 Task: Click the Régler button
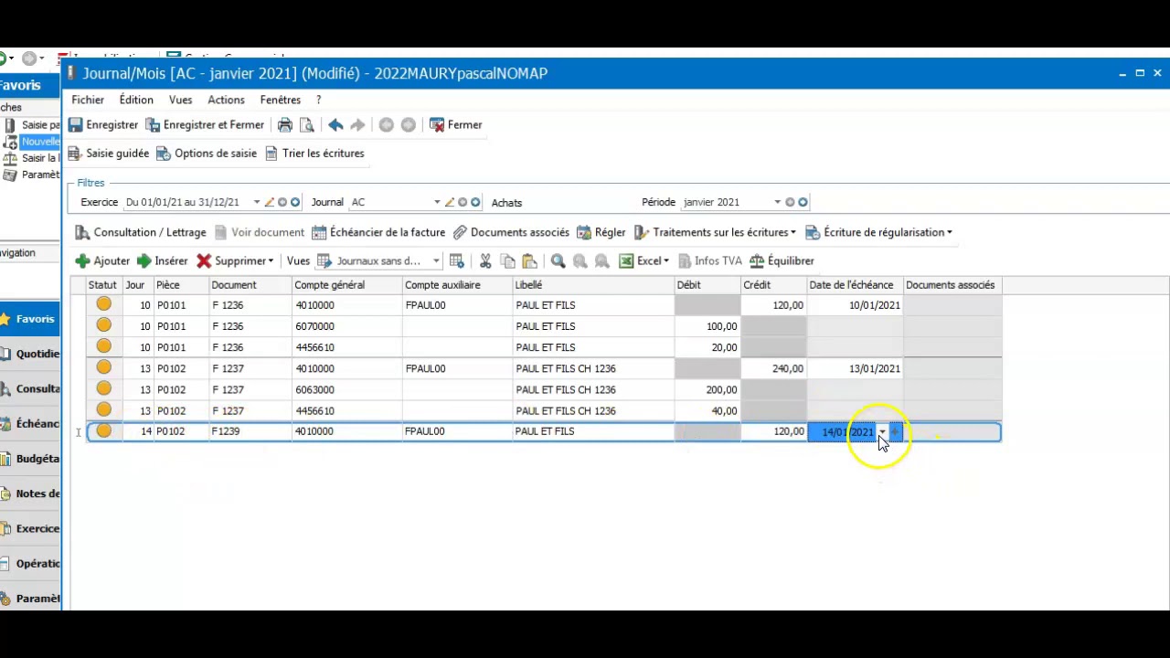point(601,232)
